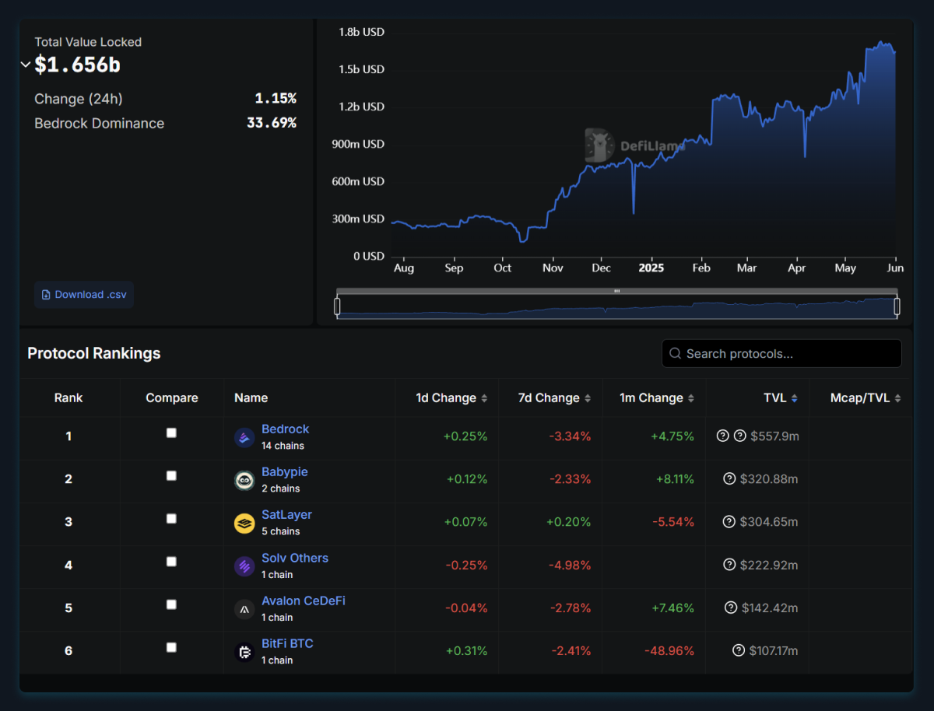Click the Solv Others protocol logo
Image resolution: width=934 pixels, height=711 pixels.
[244, 566]
